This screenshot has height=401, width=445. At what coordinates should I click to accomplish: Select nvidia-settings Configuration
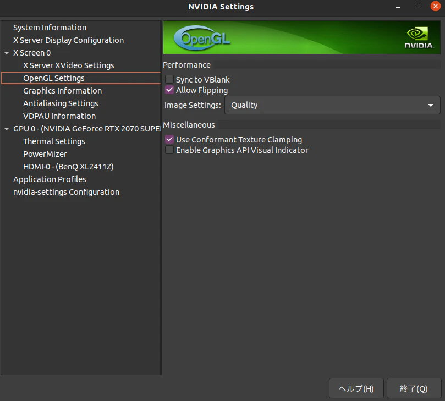click(66, 192)
